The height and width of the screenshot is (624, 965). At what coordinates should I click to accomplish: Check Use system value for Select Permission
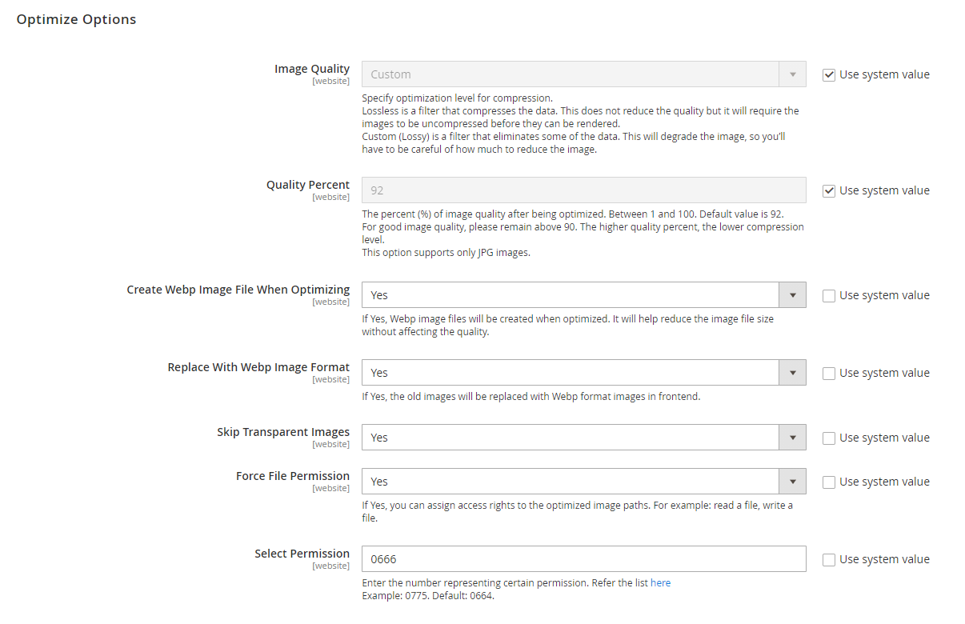829,559
